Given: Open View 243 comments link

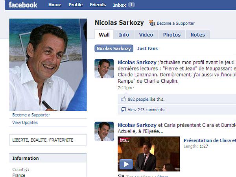Looking at the screenshot, I should pyautogui.click(x=146, y=110).
